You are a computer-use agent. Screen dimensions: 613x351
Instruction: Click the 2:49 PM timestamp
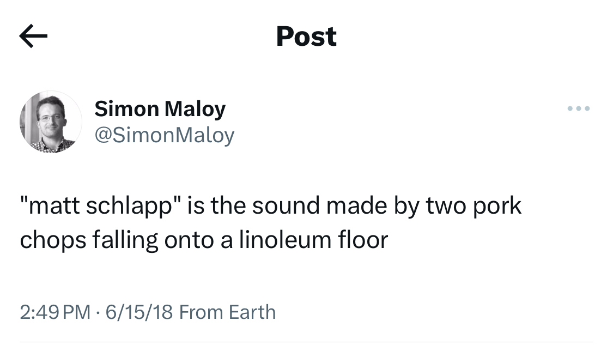click(x=55, y=312)
